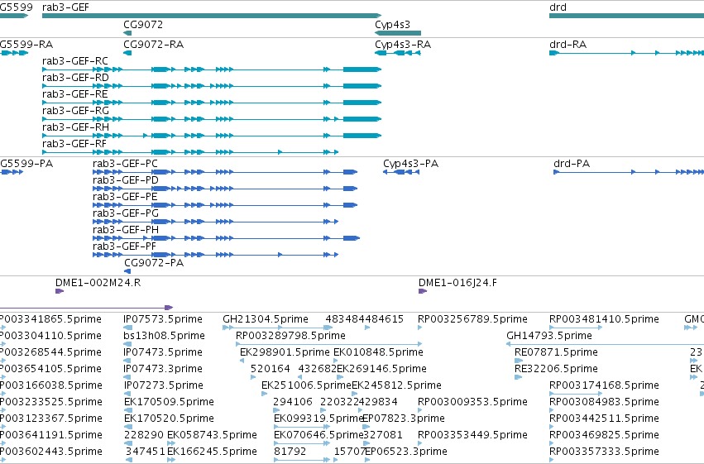Select the Cyp4s3-RA transcript
This screenshot has height=464, width=704.
pos(398,53)
